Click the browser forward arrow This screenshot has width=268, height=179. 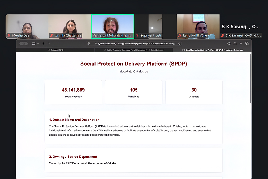click(49, 44)
